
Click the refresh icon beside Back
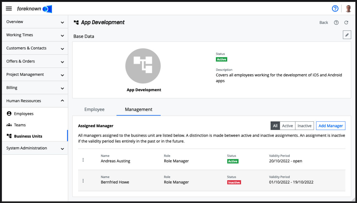(x=346, y=22)
